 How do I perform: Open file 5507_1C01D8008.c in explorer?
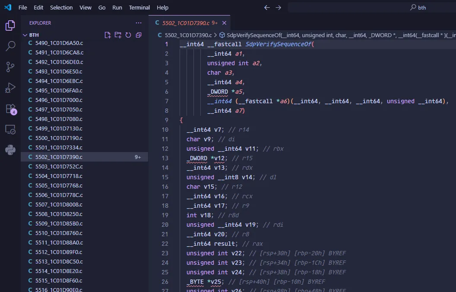click(59, 205)
